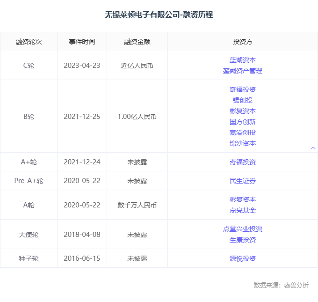Click the amount 近亿人民币
Screen dimensions: 318x302
[137, 66]
